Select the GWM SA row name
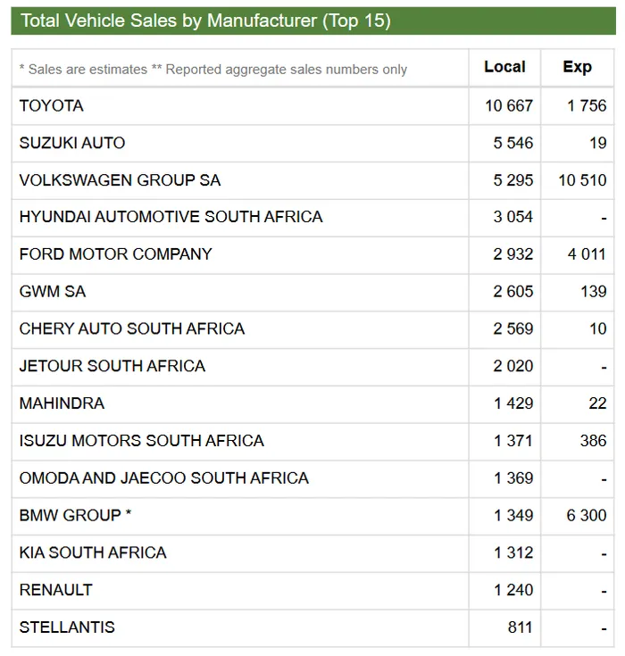This screenshot has height=656, width=625. tap(53, 292)
